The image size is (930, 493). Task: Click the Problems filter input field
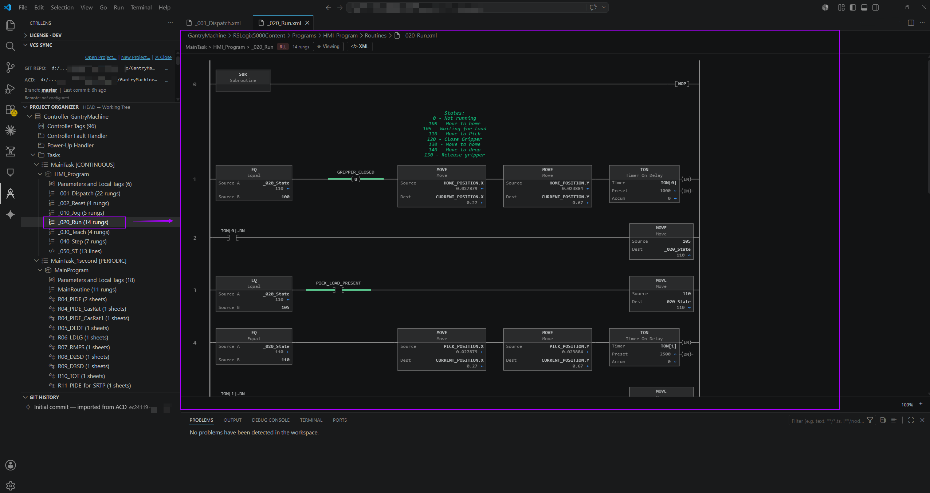(827, 421)
